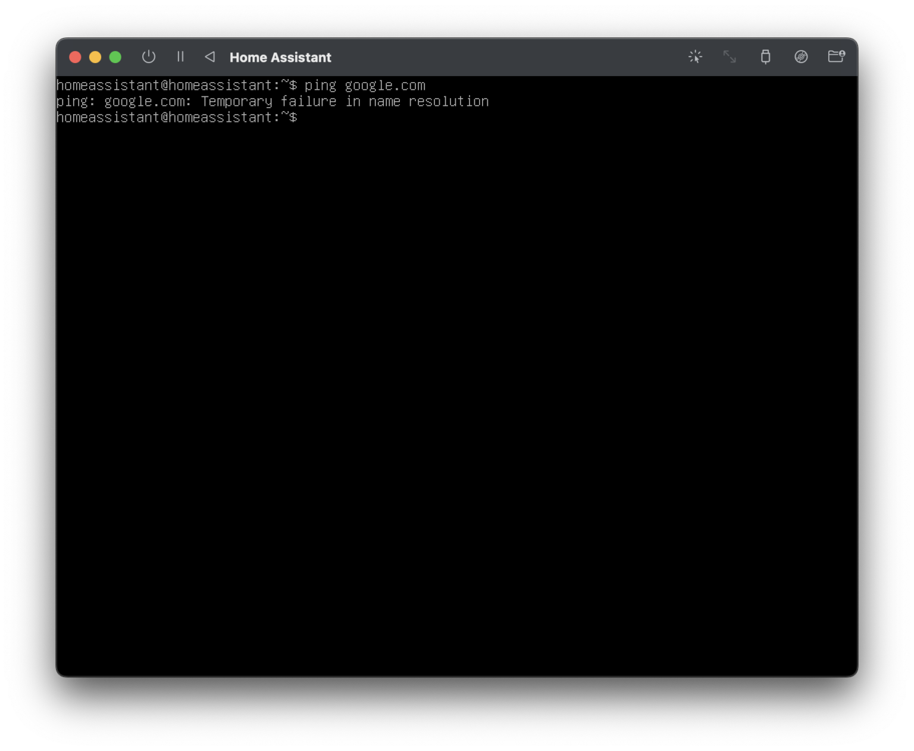Toggle mouse capture for the console
This screenshot has width=914, height=751.
point(694,57)
